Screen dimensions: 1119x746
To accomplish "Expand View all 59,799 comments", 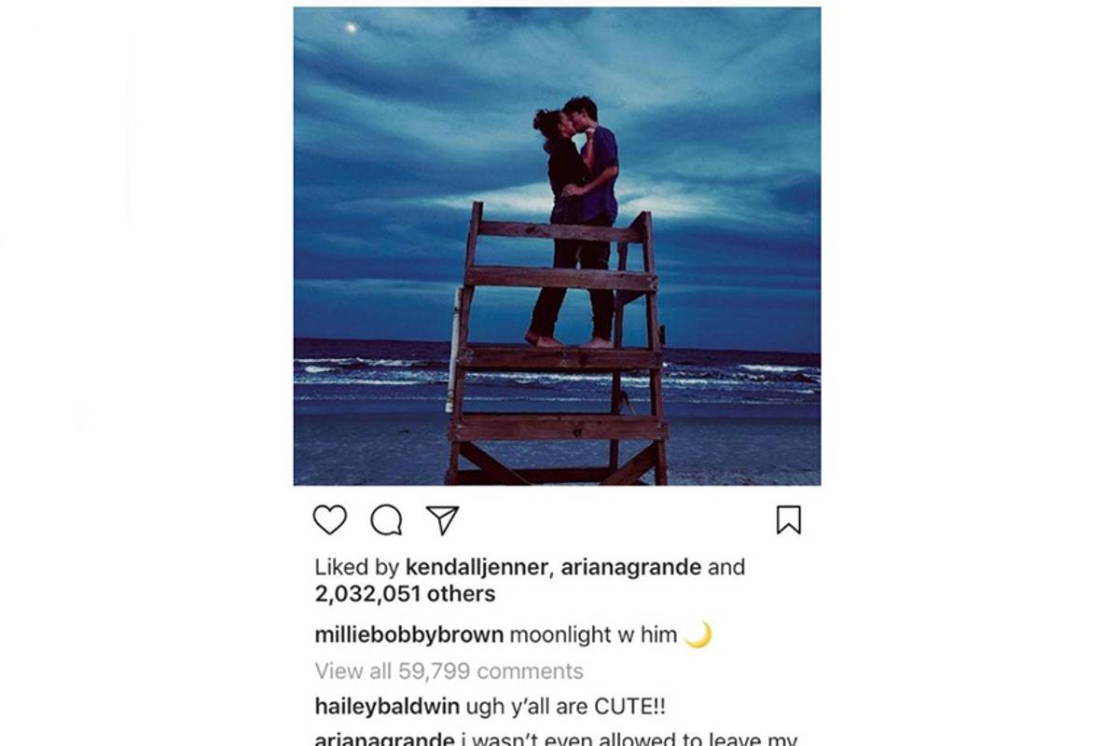I will (449, 671).
